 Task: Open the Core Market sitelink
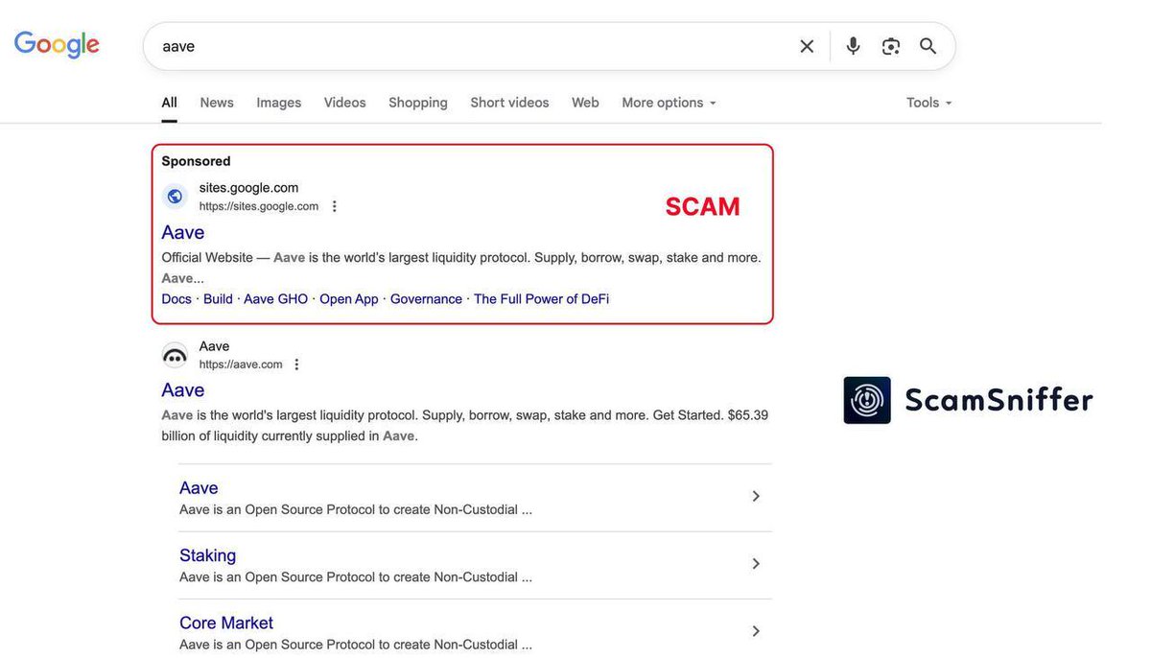225,623
